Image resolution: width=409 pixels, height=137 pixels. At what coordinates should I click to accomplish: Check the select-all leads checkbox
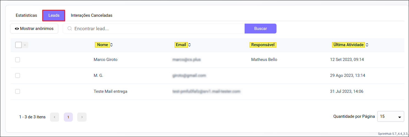(x=18, y=45)
